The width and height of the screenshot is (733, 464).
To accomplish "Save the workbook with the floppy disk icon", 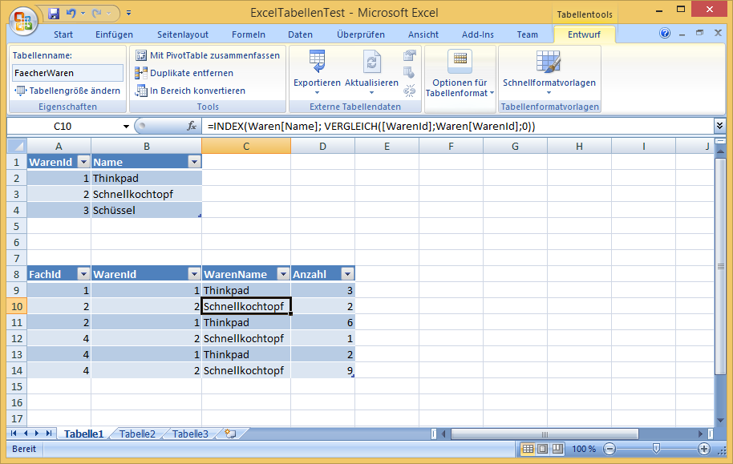I will (x=55, y=13).
